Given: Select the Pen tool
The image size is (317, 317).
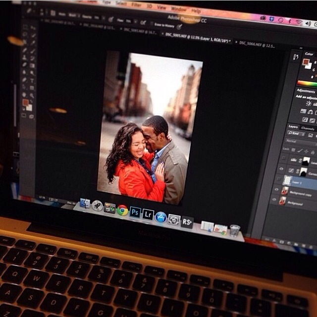Looking at the screenshot, I should tap(24, 80).
